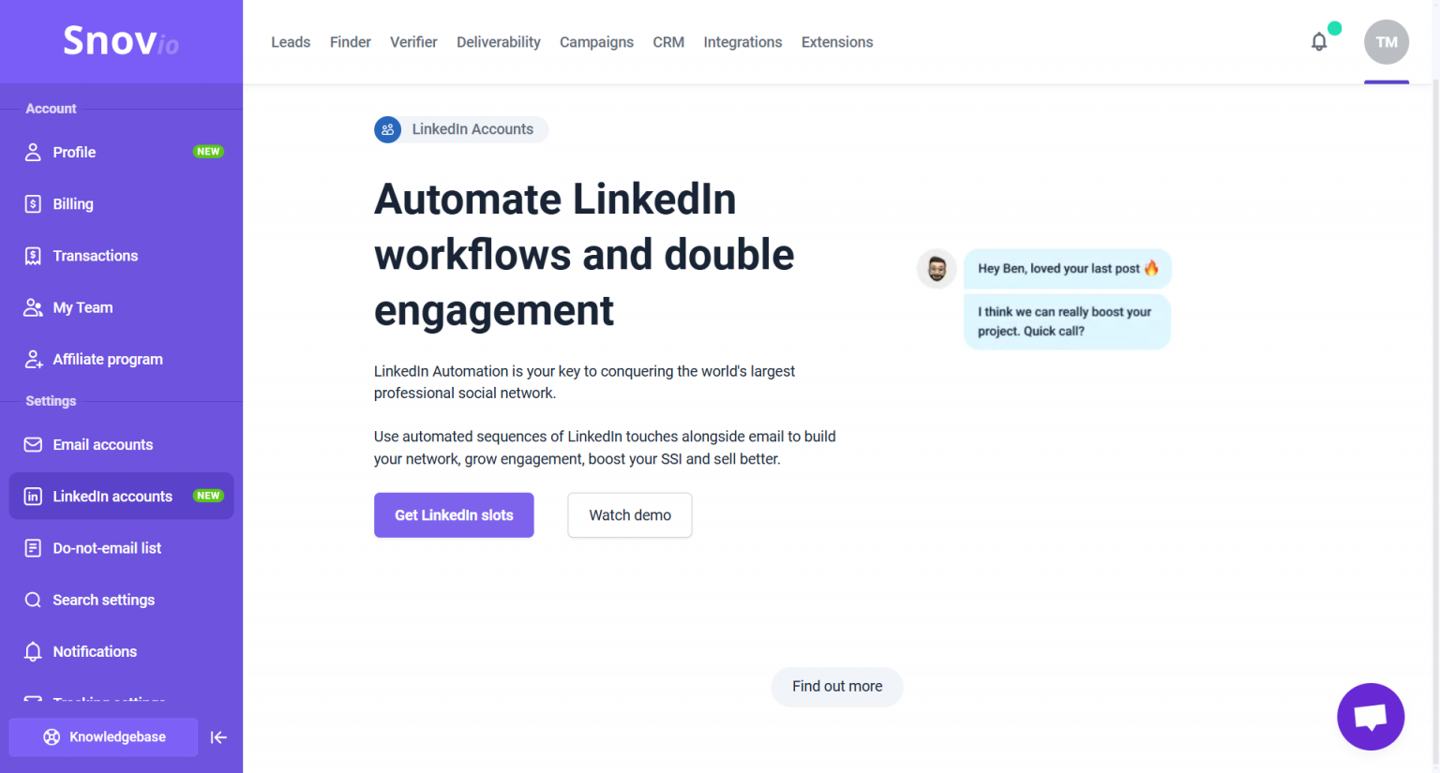Viewport: 1440px width, 773px height.
Task: Click the NEW badge beside Profile
Action: 208,152
